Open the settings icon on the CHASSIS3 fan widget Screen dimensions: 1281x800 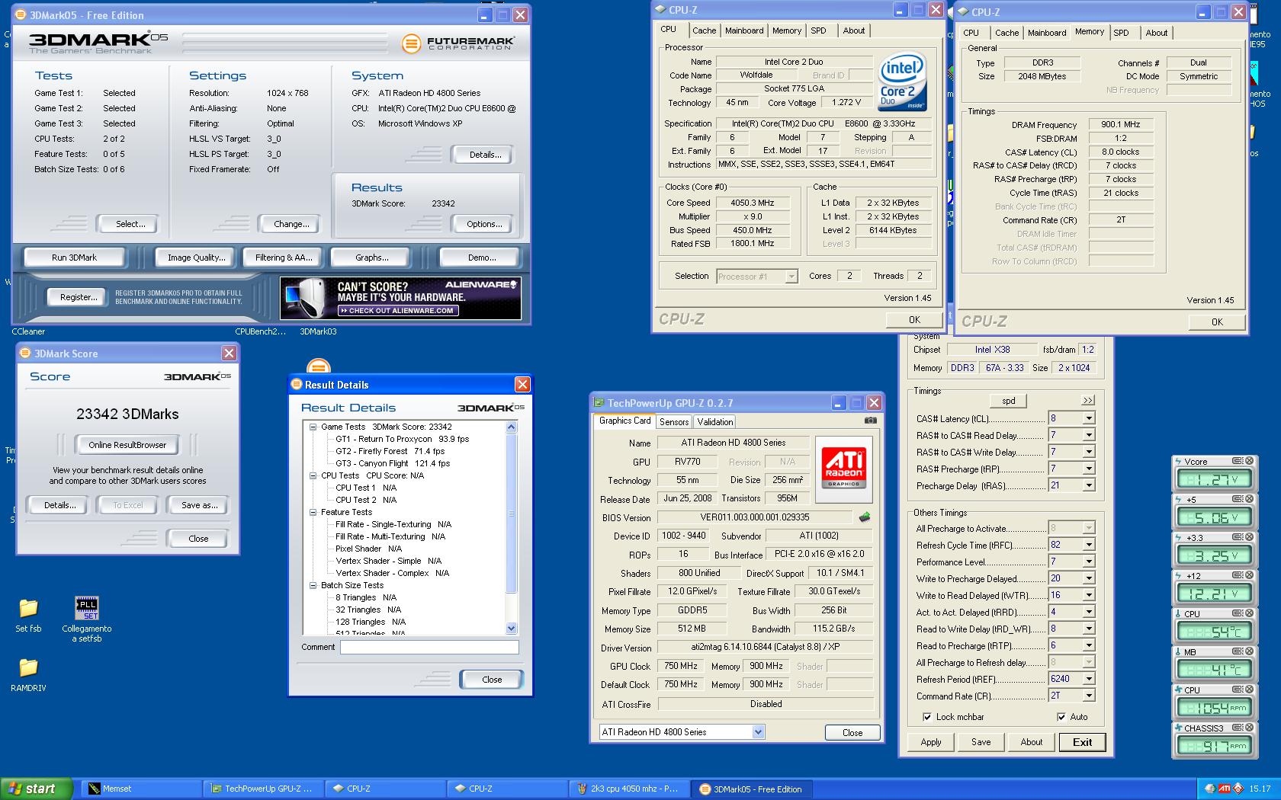tap(1238, 728)
